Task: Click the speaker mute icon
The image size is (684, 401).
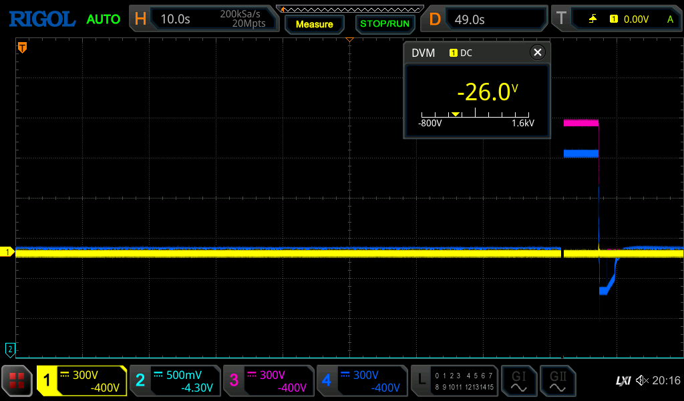Action: [x=642, y=381]
